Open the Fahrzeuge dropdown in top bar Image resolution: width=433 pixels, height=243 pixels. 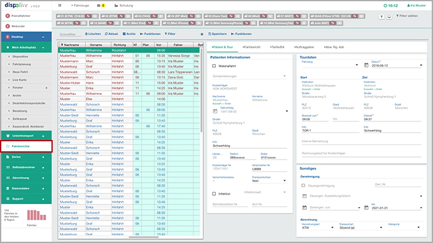pyautogui.click(x=80, y=6)
